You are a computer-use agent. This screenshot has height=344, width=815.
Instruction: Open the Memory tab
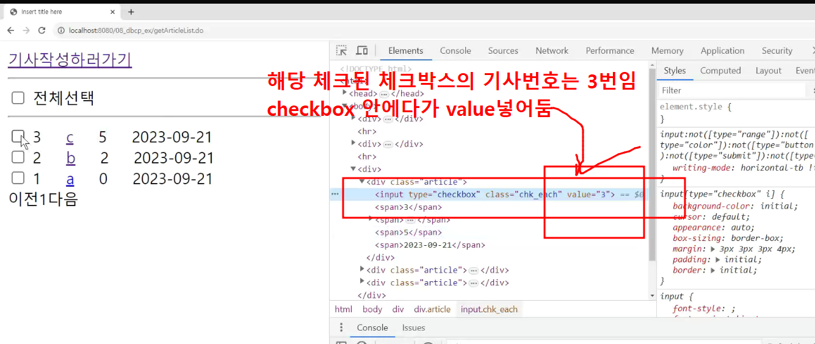[667, 51]
